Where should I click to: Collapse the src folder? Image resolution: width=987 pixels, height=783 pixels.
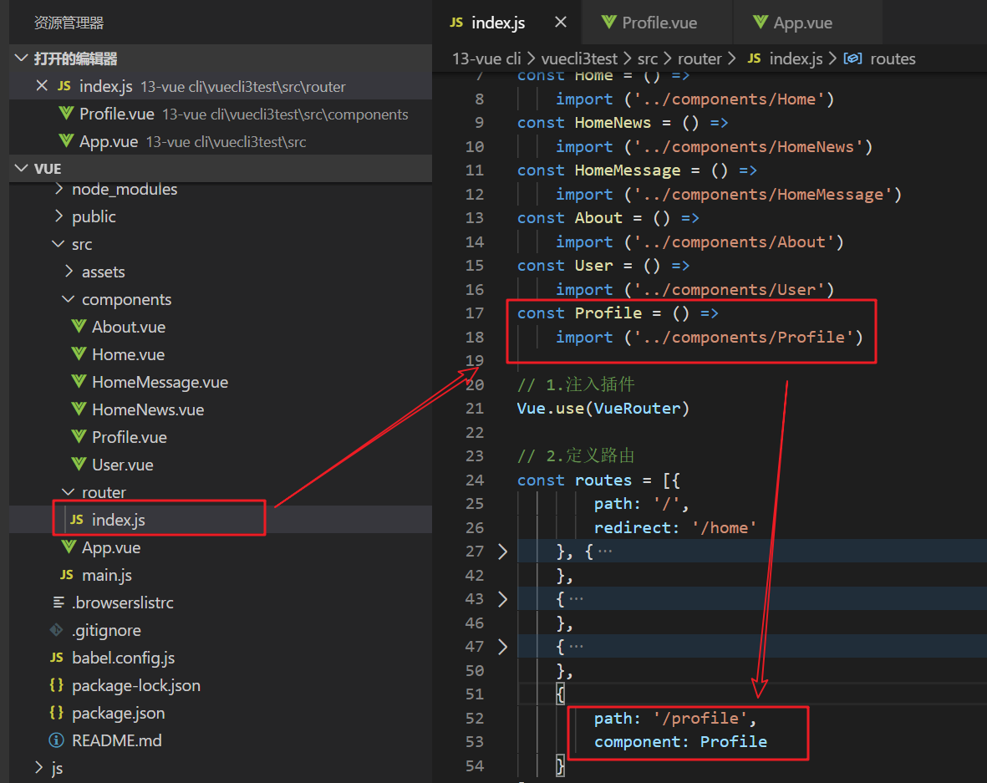pos(59,245)
